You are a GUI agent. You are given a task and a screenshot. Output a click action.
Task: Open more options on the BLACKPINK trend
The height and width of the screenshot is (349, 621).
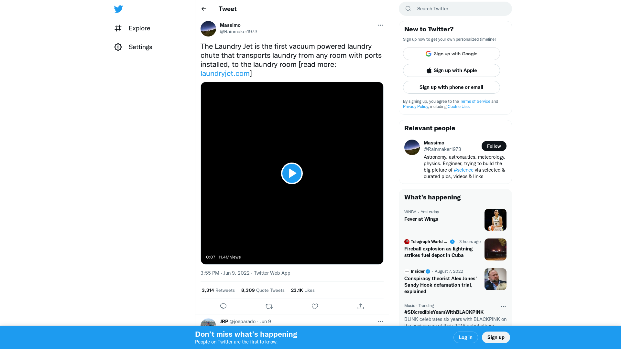click(x=503, y=307)
